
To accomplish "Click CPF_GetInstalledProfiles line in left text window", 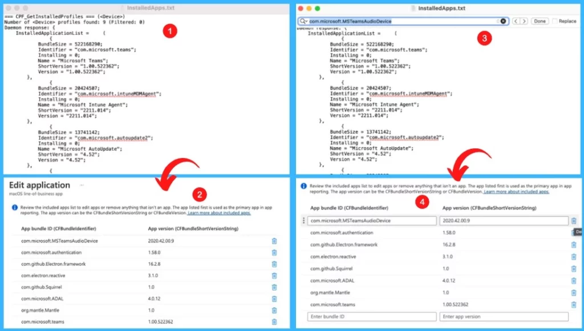I will click(x=65, y=17).
